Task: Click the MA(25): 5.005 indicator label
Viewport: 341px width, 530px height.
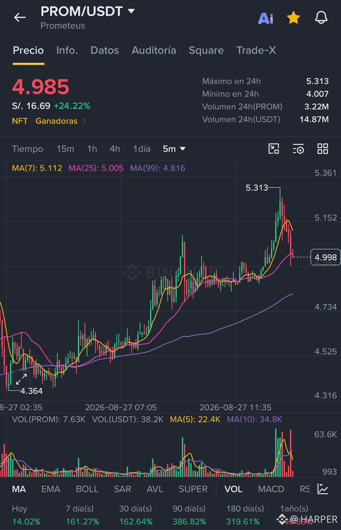Action: click(96, 168)
